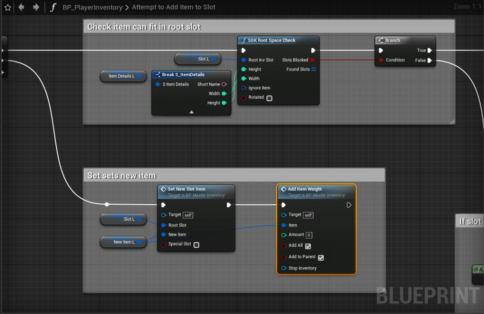Click the Short Name output pin
This screenshot has height=314, width=484.
click(x=224, y=84)
